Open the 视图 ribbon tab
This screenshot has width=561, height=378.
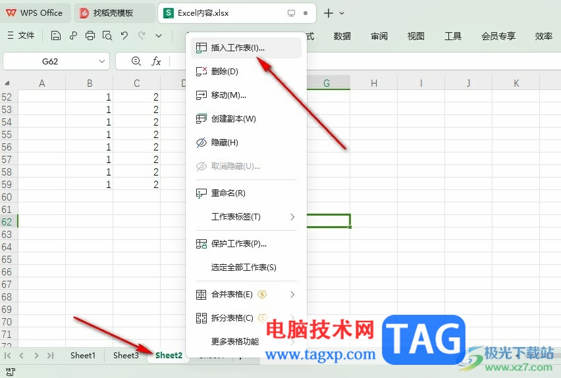(x=416, y=36)
